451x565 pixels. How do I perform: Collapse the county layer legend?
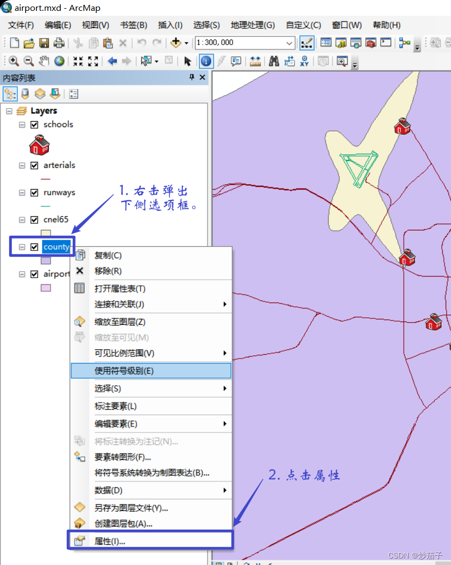point(22,247)
